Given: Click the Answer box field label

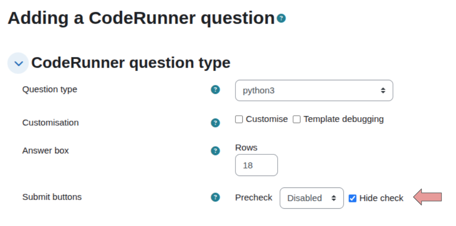Looking at the screenshot, I should (45, 150).
